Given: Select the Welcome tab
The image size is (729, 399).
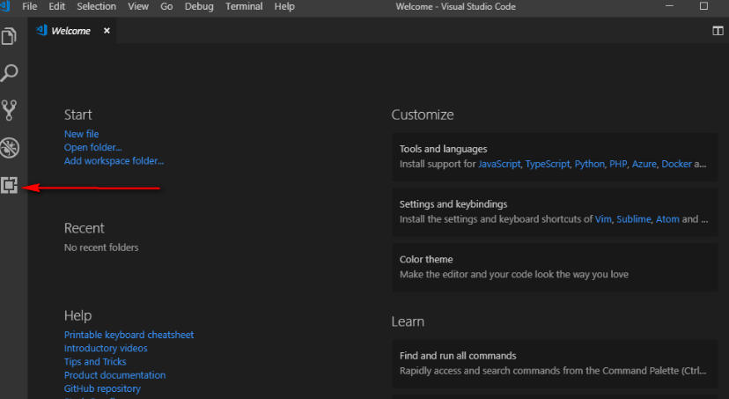Looking at the screenshot, I should 70,31.
